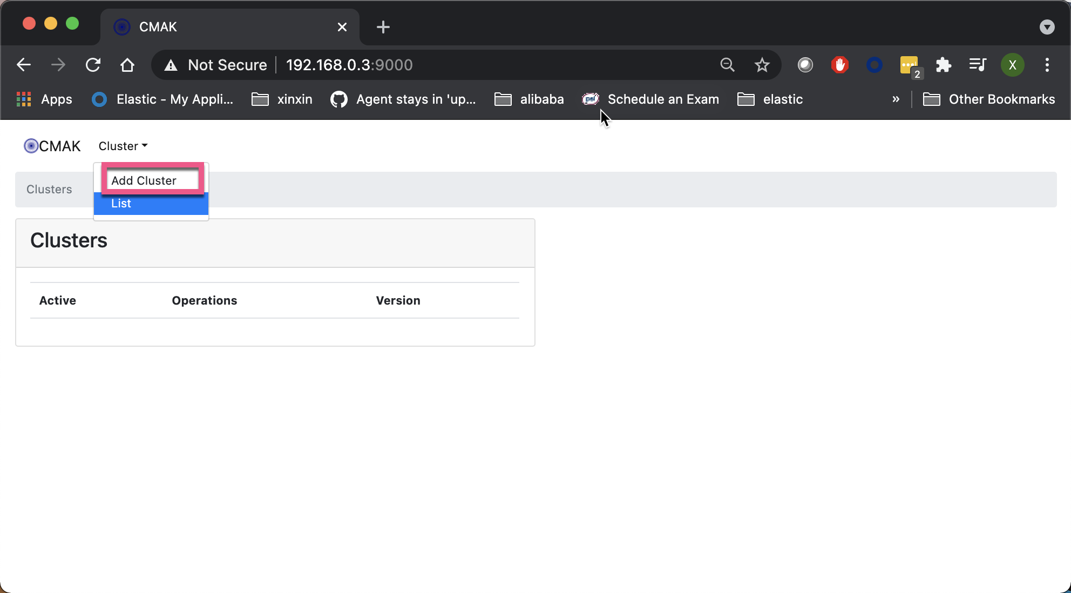Click the CMAK logo icon

click(31, 146)
